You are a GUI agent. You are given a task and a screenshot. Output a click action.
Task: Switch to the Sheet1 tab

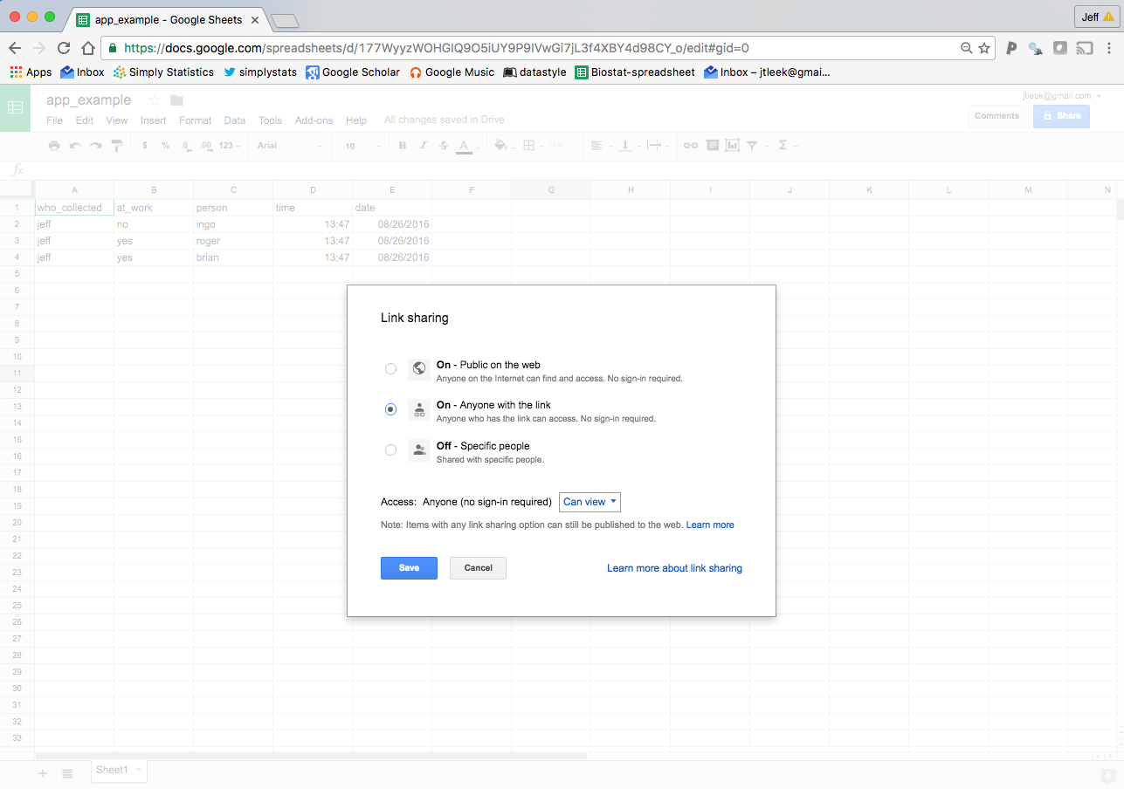pyautogui.click(x=114, y=772)
